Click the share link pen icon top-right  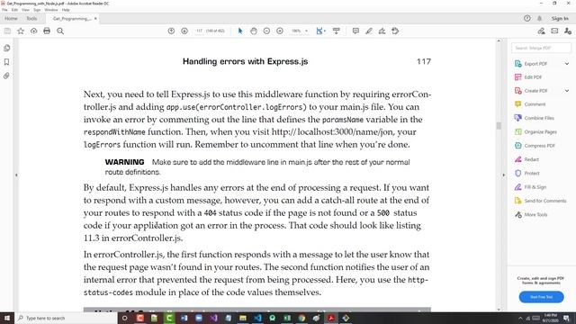tap(542, 31)
